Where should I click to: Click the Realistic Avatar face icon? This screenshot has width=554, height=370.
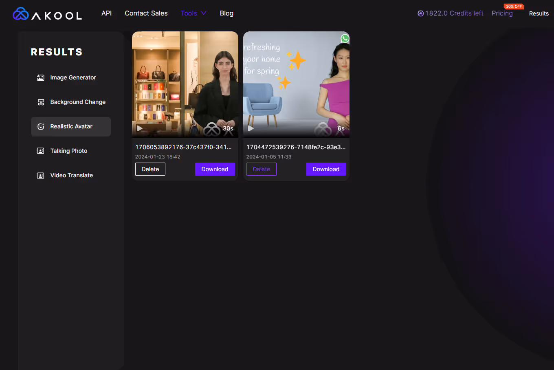41,127
